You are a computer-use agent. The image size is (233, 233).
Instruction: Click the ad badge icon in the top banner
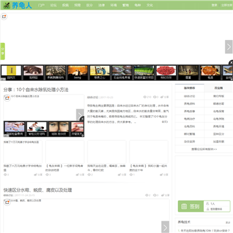click(4, 17)
